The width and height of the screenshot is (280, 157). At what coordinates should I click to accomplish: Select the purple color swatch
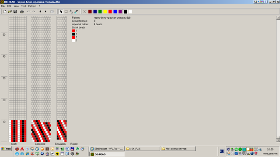tap(120, 12)
